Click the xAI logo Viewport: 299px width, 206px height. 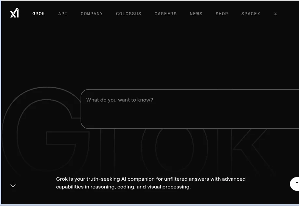click(14, 13)
